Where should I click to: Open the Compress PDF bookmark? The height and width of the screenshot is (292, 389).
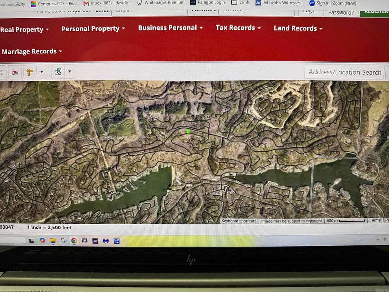53,4
